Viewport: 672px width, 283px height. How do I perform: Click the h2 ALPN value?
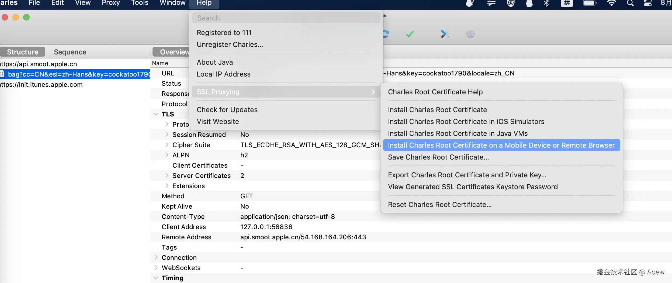click(244, 155)
